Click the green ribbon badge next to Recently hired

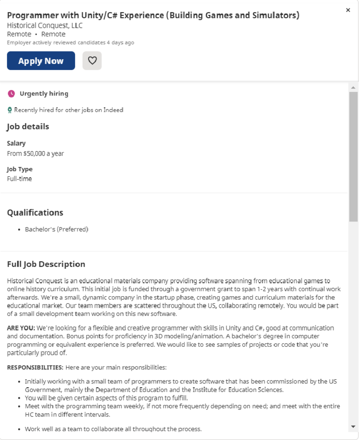(10, 110)
